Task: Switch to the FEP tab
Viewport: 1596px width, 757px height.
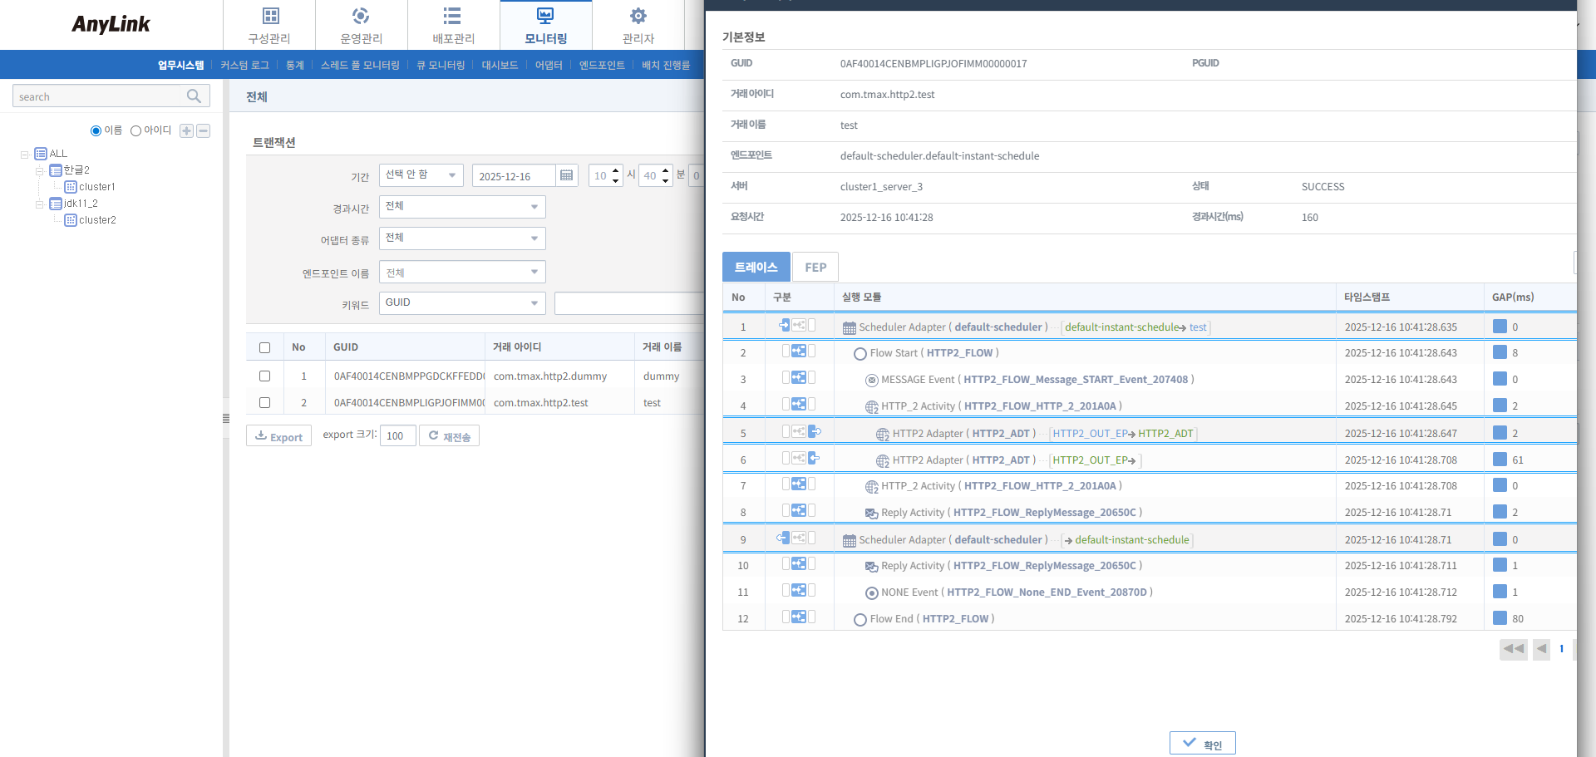Action: coord(815,268)
